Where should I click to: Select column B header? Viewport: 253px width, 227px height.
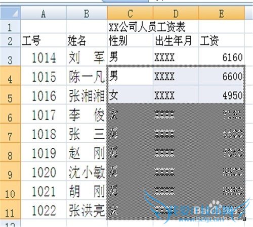87,13
